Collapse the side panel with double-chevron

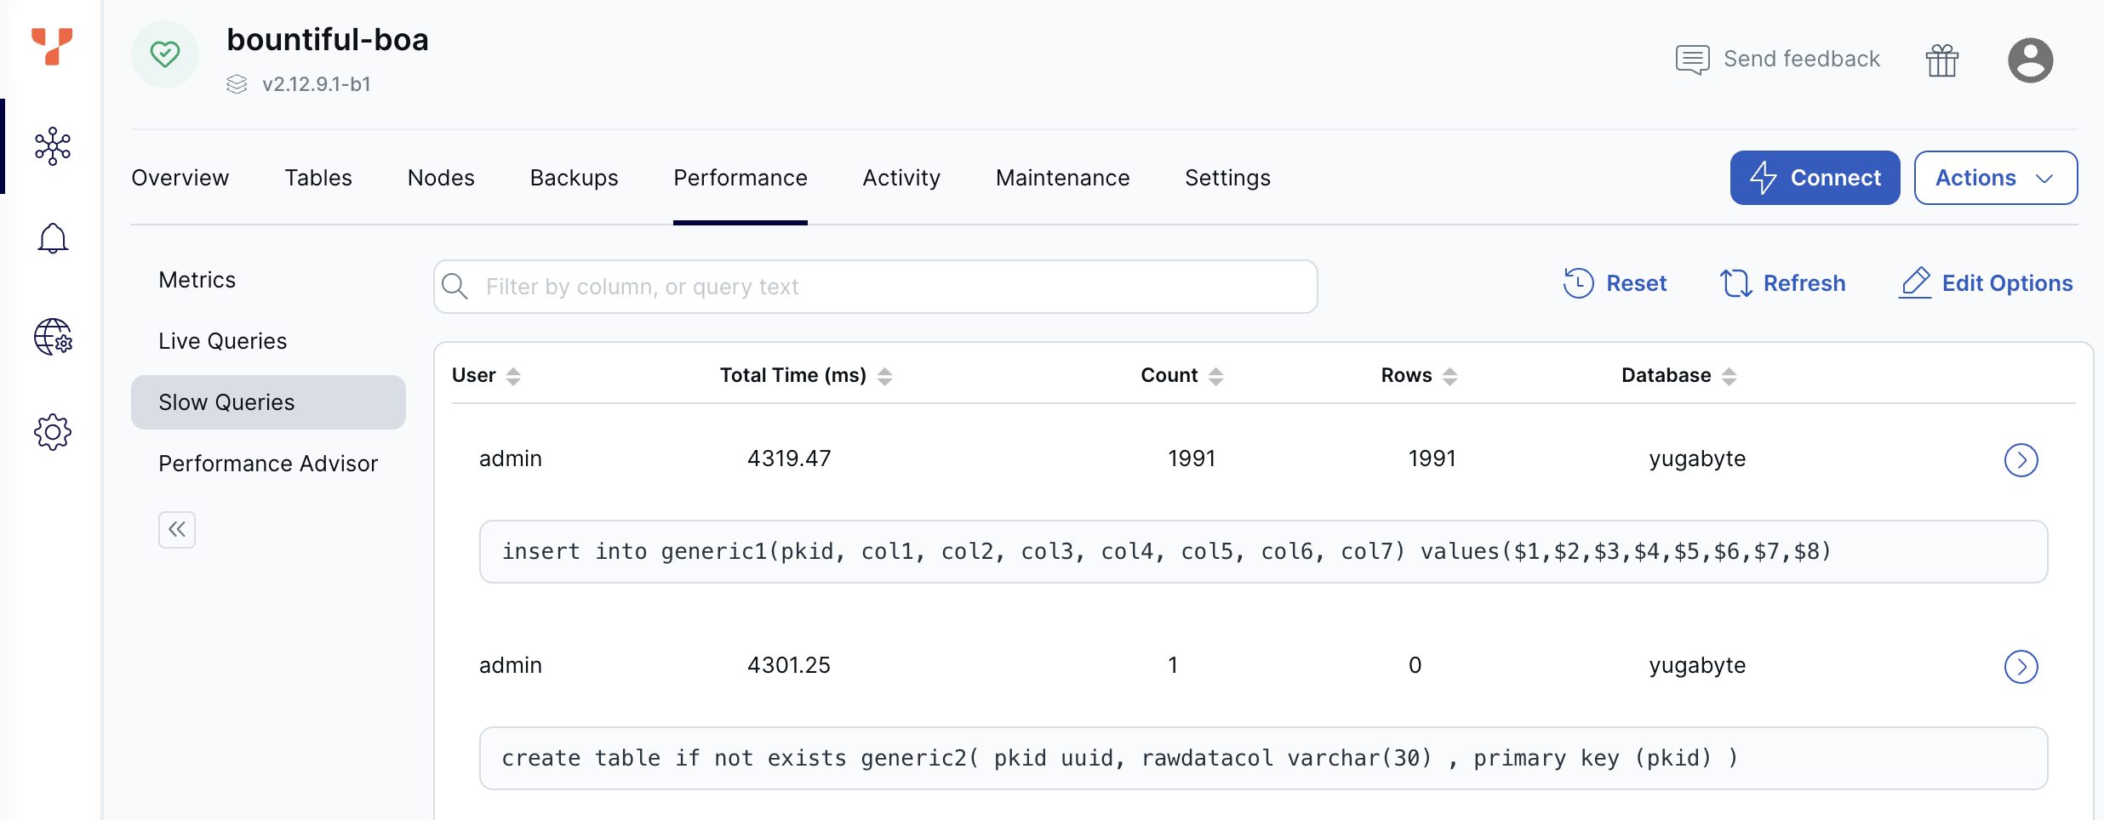177,530
